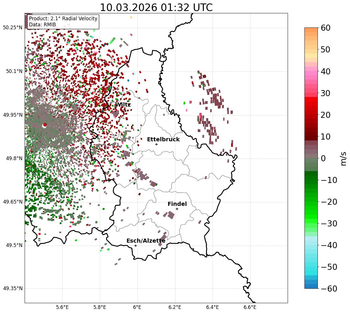Click the 5.6°E longitude label
Viewport: 350px width, 313px height.
tap(62, 307)
